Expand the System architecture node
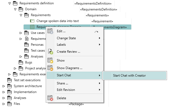 point(4,86)
